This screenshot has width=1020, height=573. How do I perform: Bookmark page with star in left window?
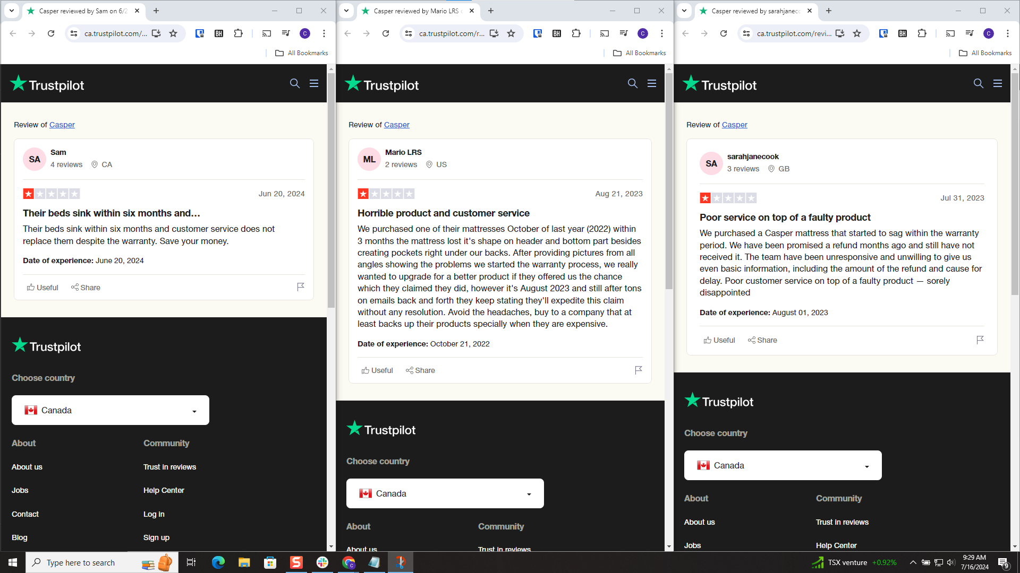(x=173, y=33)
